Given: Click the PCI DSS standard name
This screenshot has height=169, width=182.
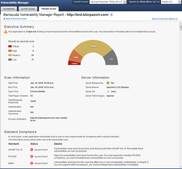Looking at the screenshot, I should (x=12, y=156).
